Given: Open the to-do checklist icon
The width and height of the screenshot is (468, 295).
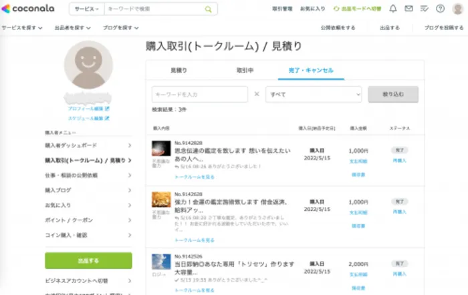Looking at the screenshot, I should pos(425,9).
